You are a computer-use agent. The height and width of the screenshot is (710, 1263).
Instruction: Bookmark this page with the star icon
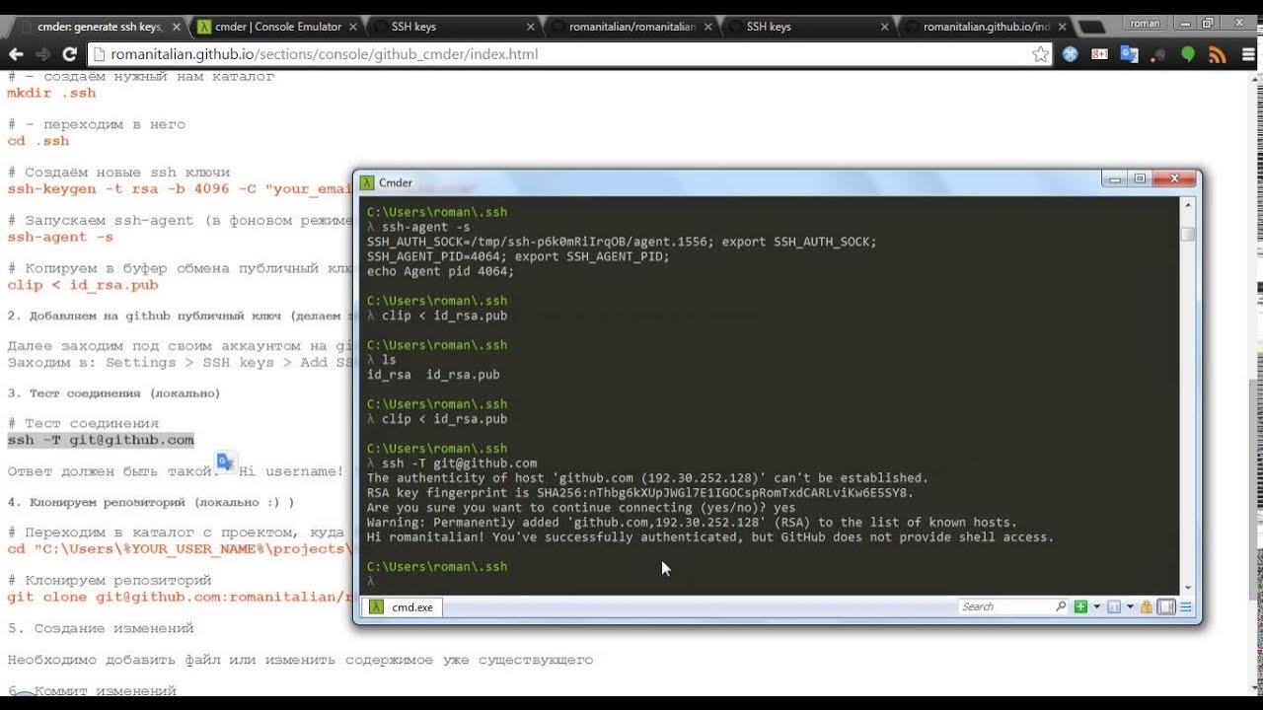tap(1040, 54)
